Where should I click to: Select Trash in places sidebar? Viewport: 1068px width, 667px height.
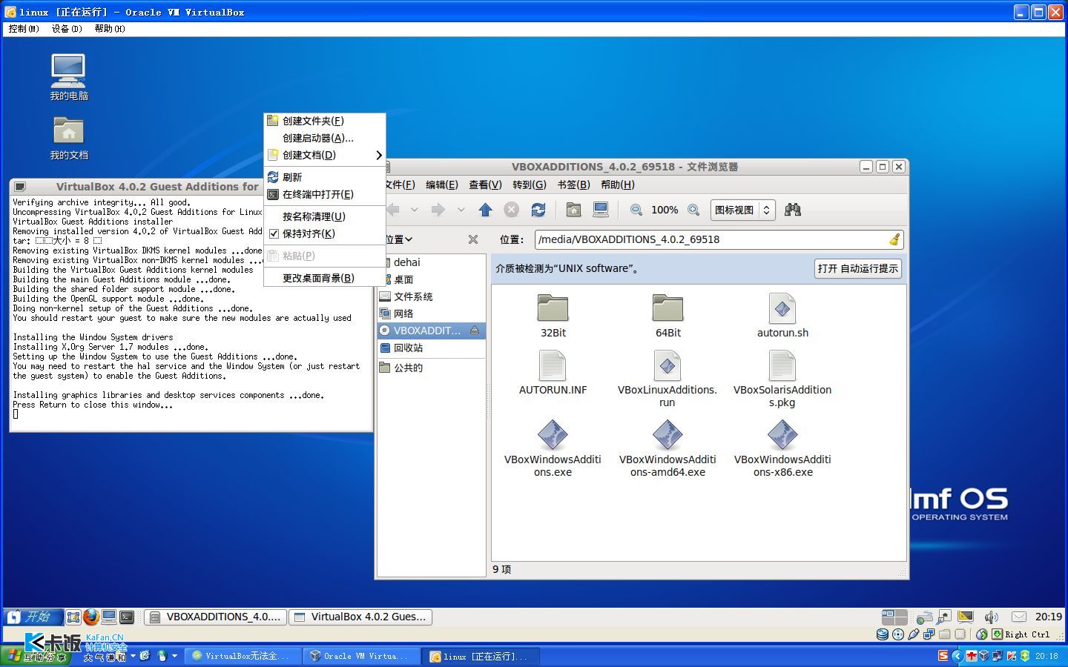pyautogui.click(x=431, y=348)
